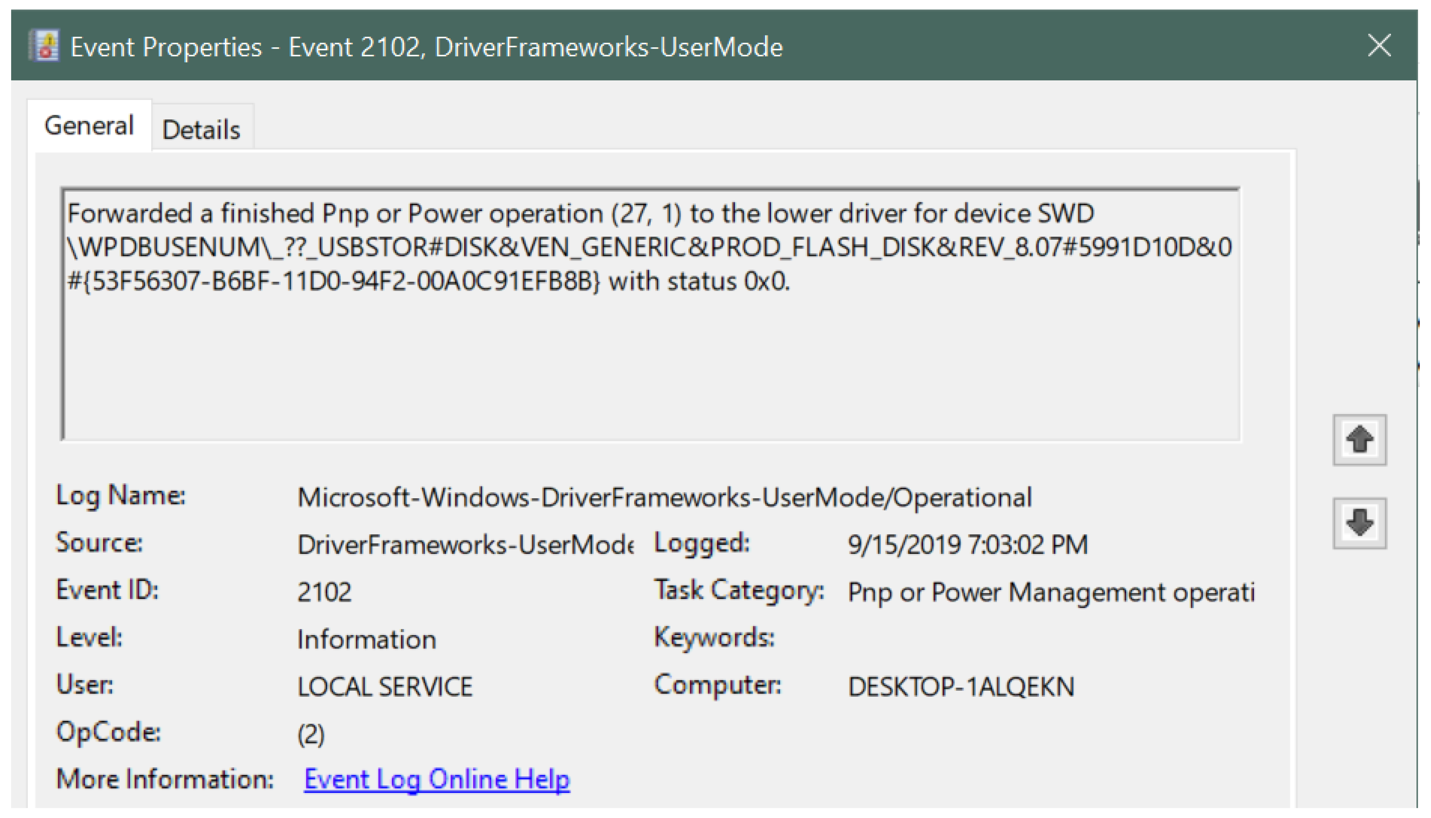Click the down arrow next event button
Screen dimensions: 1431x818
(1359, 523)
